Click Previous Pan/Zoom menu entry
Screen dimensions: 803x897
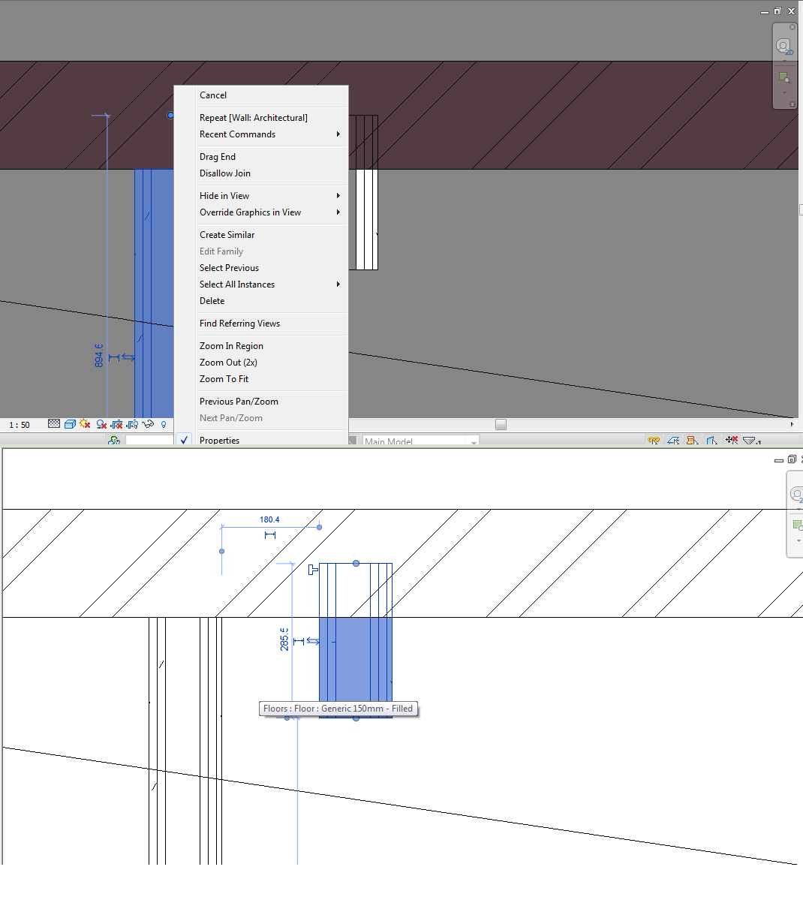(261, 401)
